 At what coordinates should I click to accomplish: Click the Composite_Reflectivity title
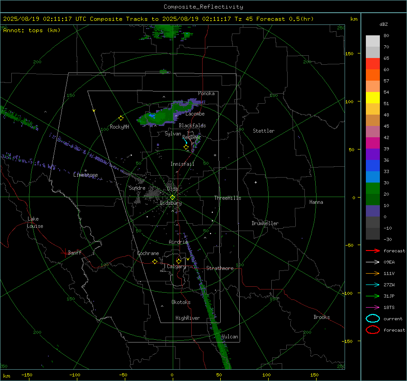pos(203,7)
